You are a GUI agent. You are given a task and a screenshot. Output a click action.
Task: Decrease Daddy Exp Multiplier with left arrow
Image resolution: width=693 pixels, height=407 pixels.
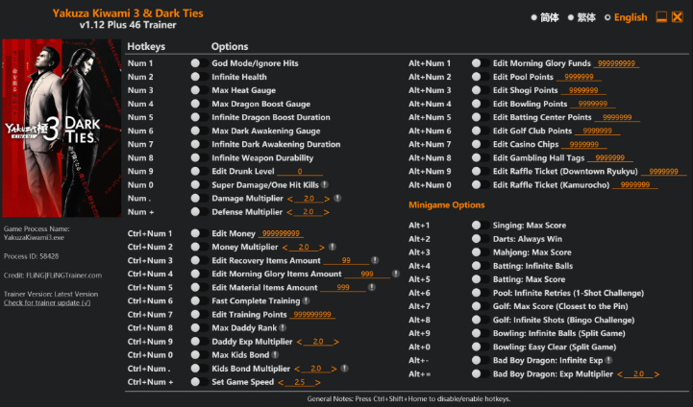(299, 342)
